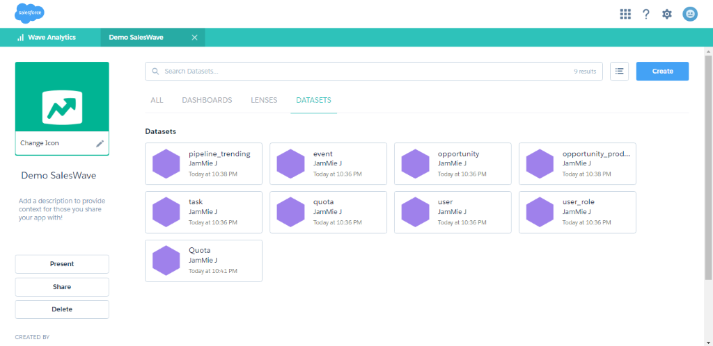Click the Share button
The image size is (713, 346).
coord(62,286)
